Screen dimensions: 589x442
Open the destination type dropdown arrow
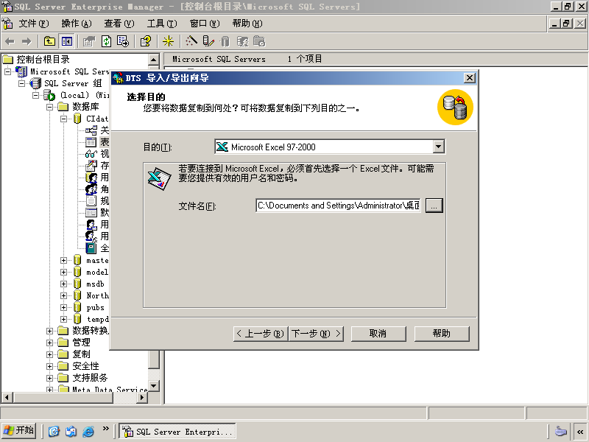click(x=438, y=147)
